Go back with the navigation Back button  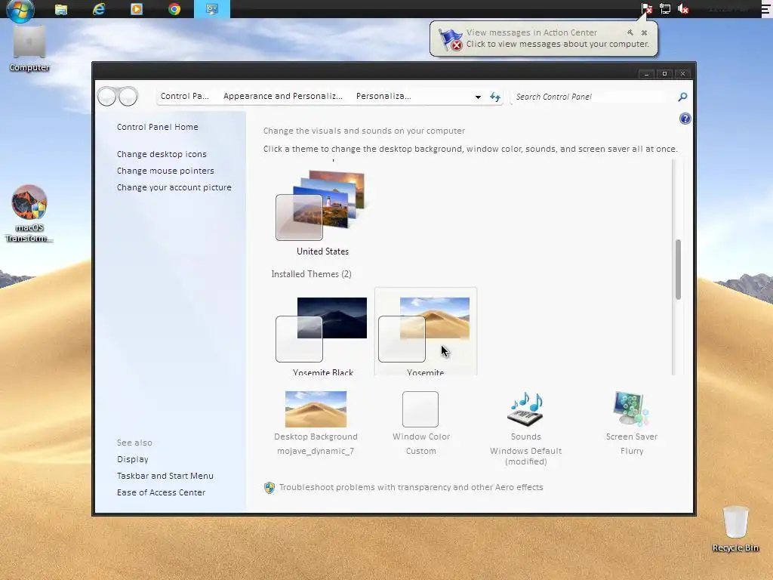coord(107,97)
